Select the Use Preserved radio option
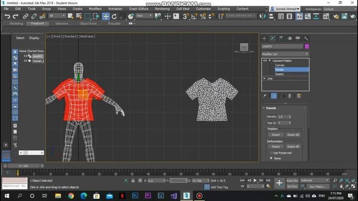Screen dimensions: 358x201 (271, 153)
